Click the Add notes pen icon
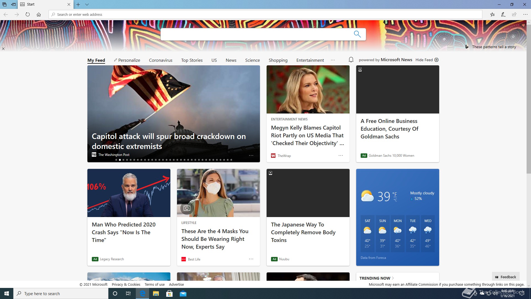 pos(503,14)
